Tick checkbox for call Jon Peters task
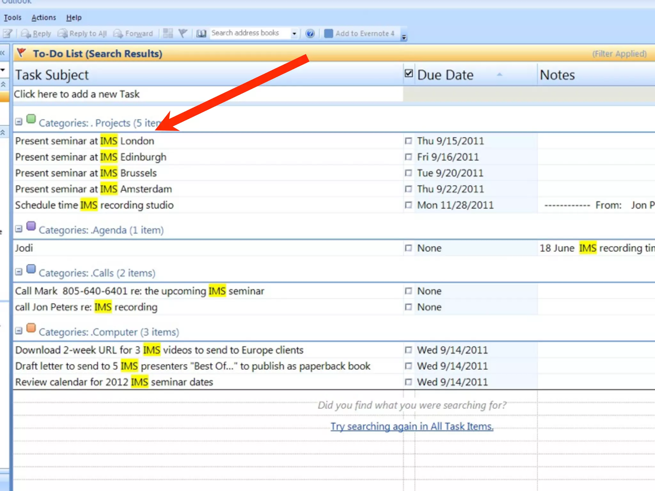Viewport: 655px width, 491px height. pos(408,307)
